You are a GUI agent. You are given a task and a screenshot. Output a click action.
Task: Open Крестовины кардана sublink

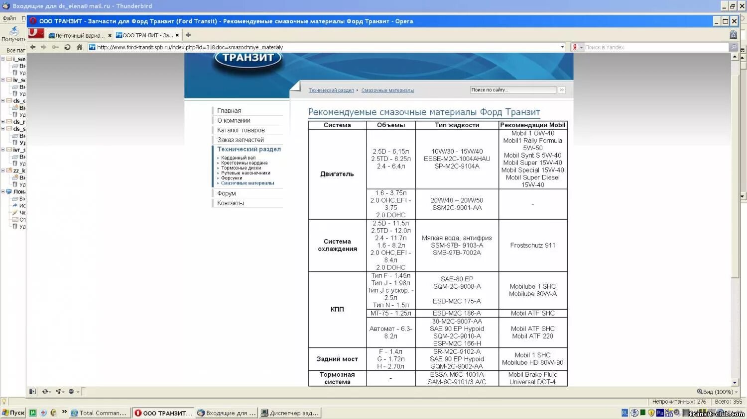point(244,163)
